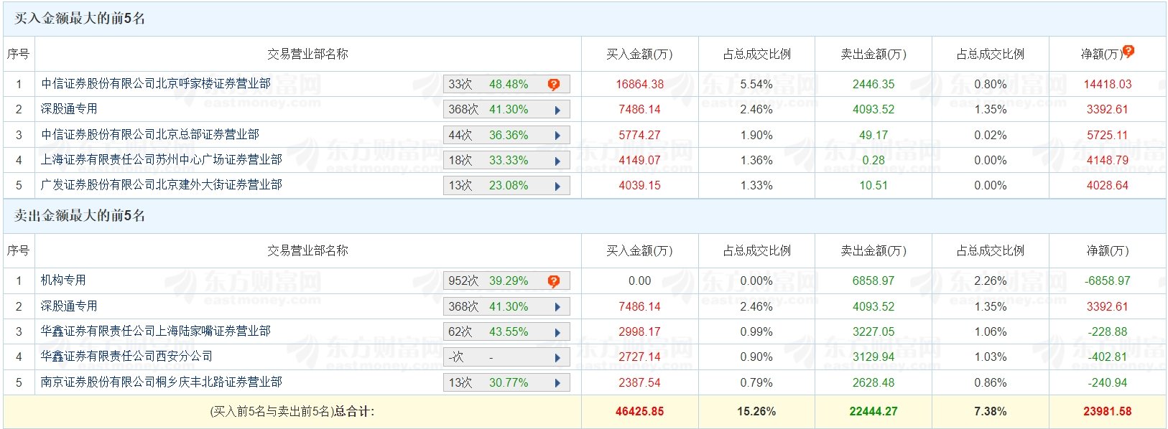This screenshot has height=429, width=1168.
Task: Open the 上海证券苏州中心广场证券营业部 link
Action: tap(162, 160)
